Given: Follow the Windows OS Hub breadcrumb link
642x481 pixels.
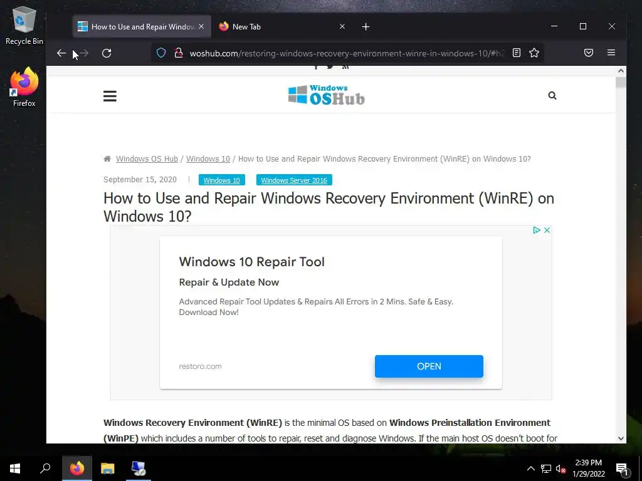Looking at the screenshot, I should [147, 158].
